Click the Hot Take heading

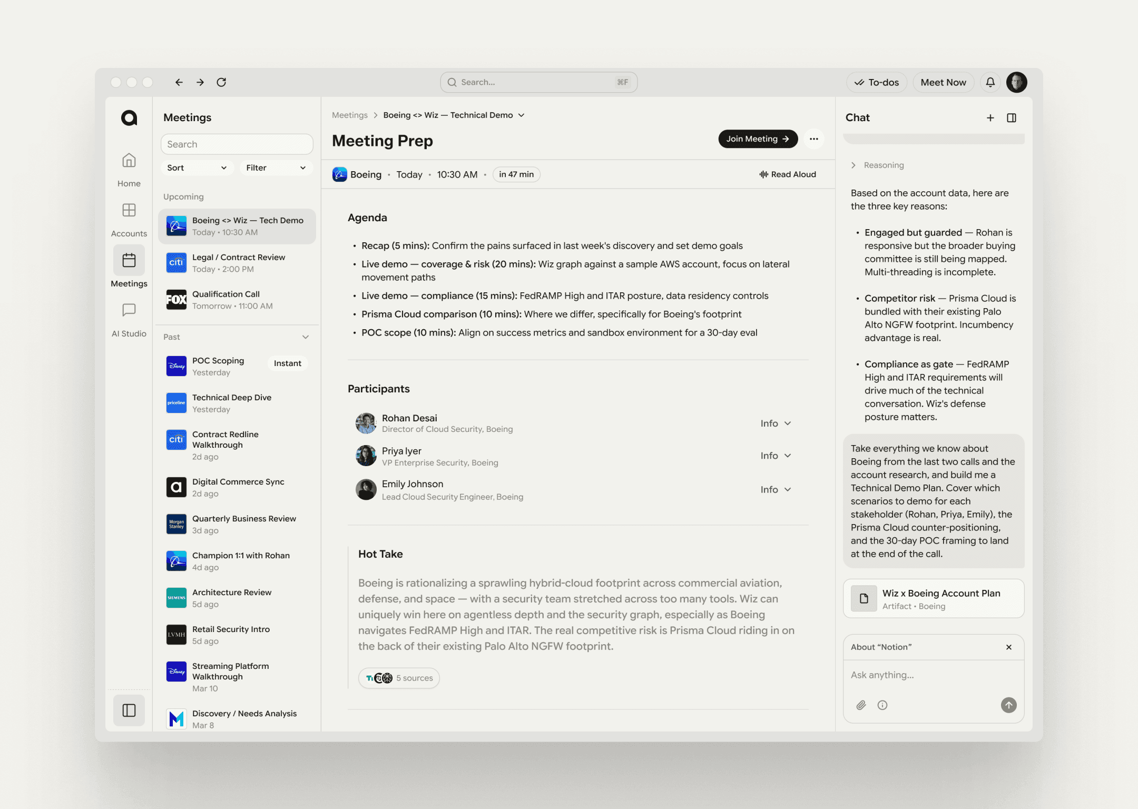coord(380,554)
